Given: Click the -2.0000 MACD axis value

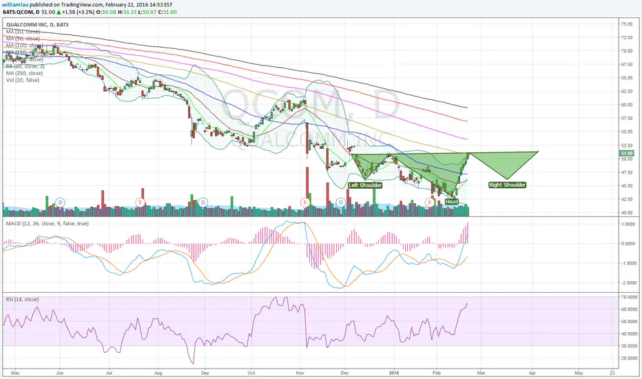Looking at the screenshot, I should (628, 283).
